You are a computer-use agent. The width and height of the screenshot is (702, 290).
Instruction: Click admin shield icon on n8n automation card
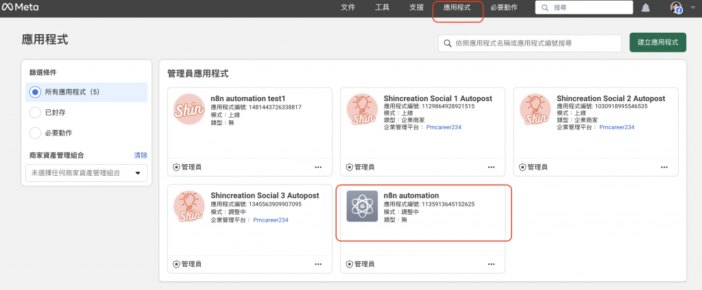350,264
